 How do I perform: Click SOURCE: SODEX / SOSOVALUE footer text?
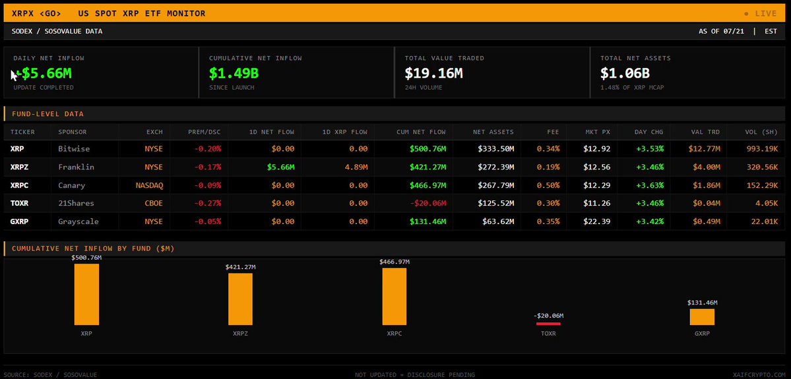pos(49,374)
